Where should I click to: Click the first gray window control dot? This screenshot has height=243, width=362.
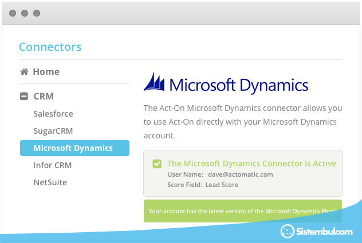click(13, 13)
